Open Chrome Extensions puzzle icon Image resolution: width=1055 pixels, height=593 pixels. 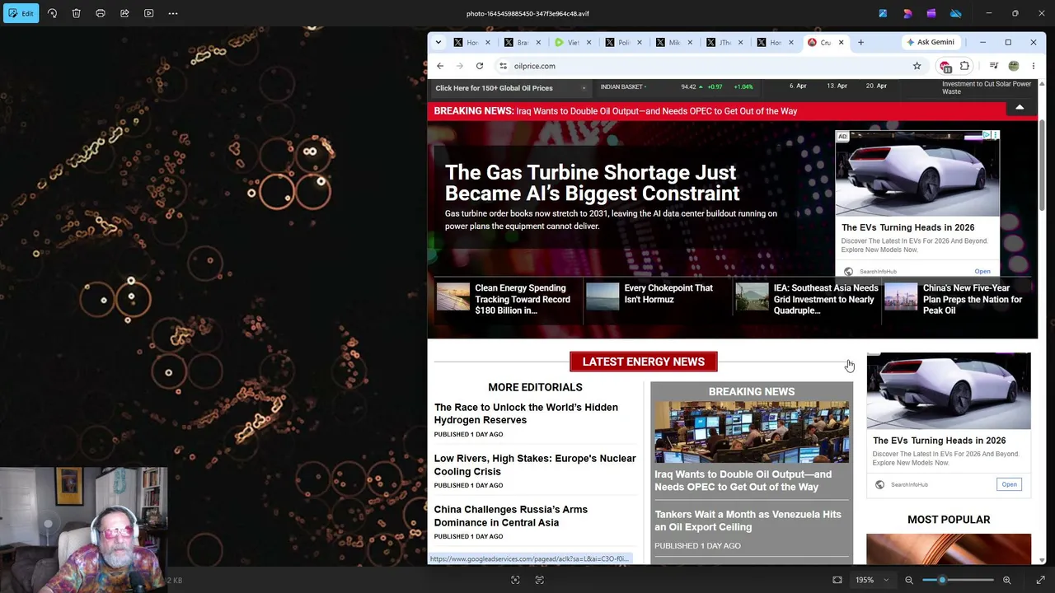pos(964,66)
